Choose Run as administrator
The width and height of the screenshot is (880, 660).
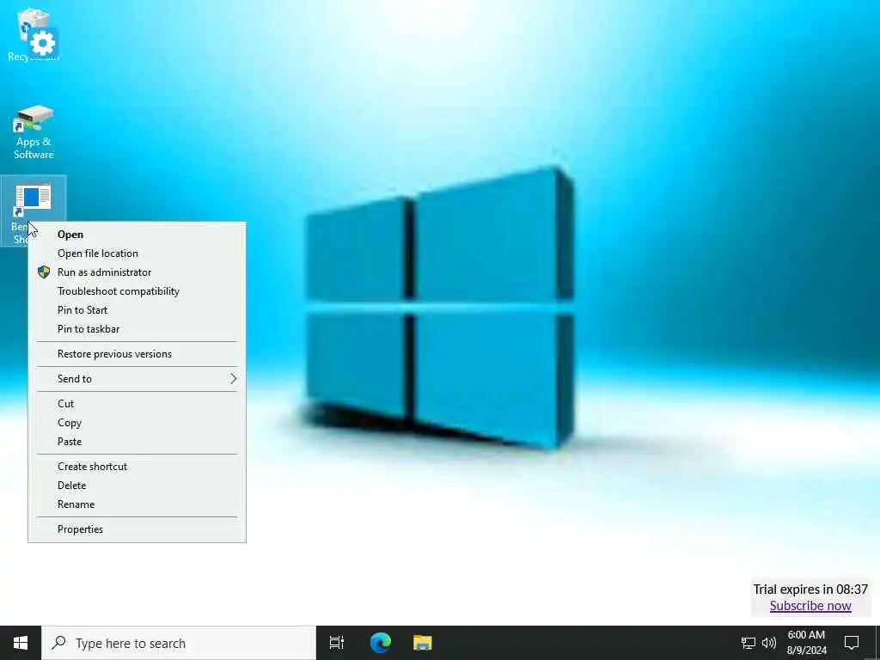point(137,272)
